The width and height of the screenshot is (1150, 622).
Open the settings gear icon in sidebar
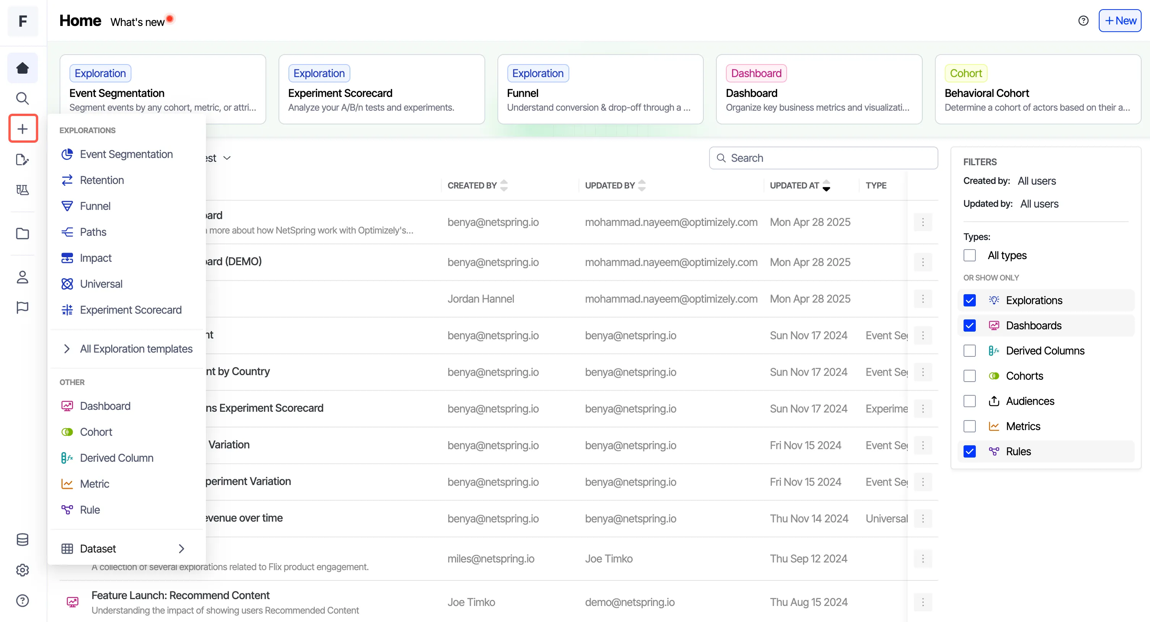pyautogui.click(x=22, y=570)
